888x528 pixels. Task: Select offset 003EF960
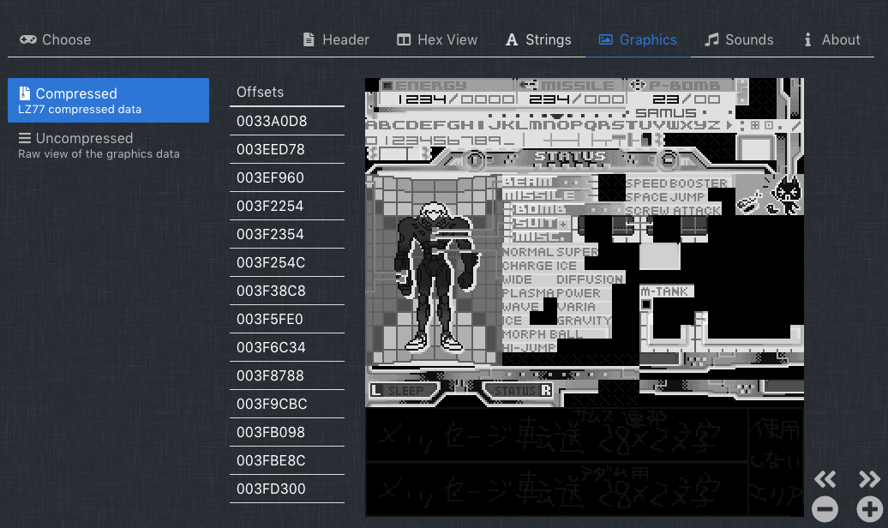287,178
